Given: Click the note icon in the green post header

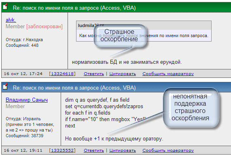Looking at the screenshot, I should (5, 7).
